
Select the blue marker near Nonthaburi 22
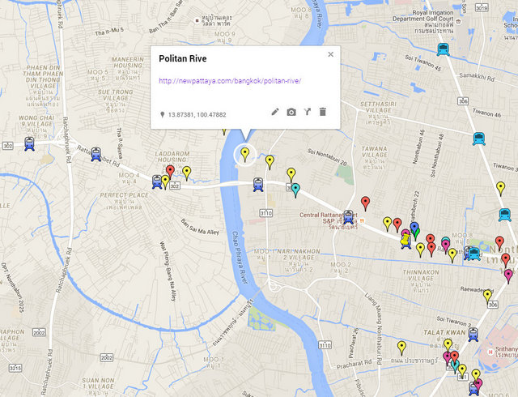(x=414, y=228)
